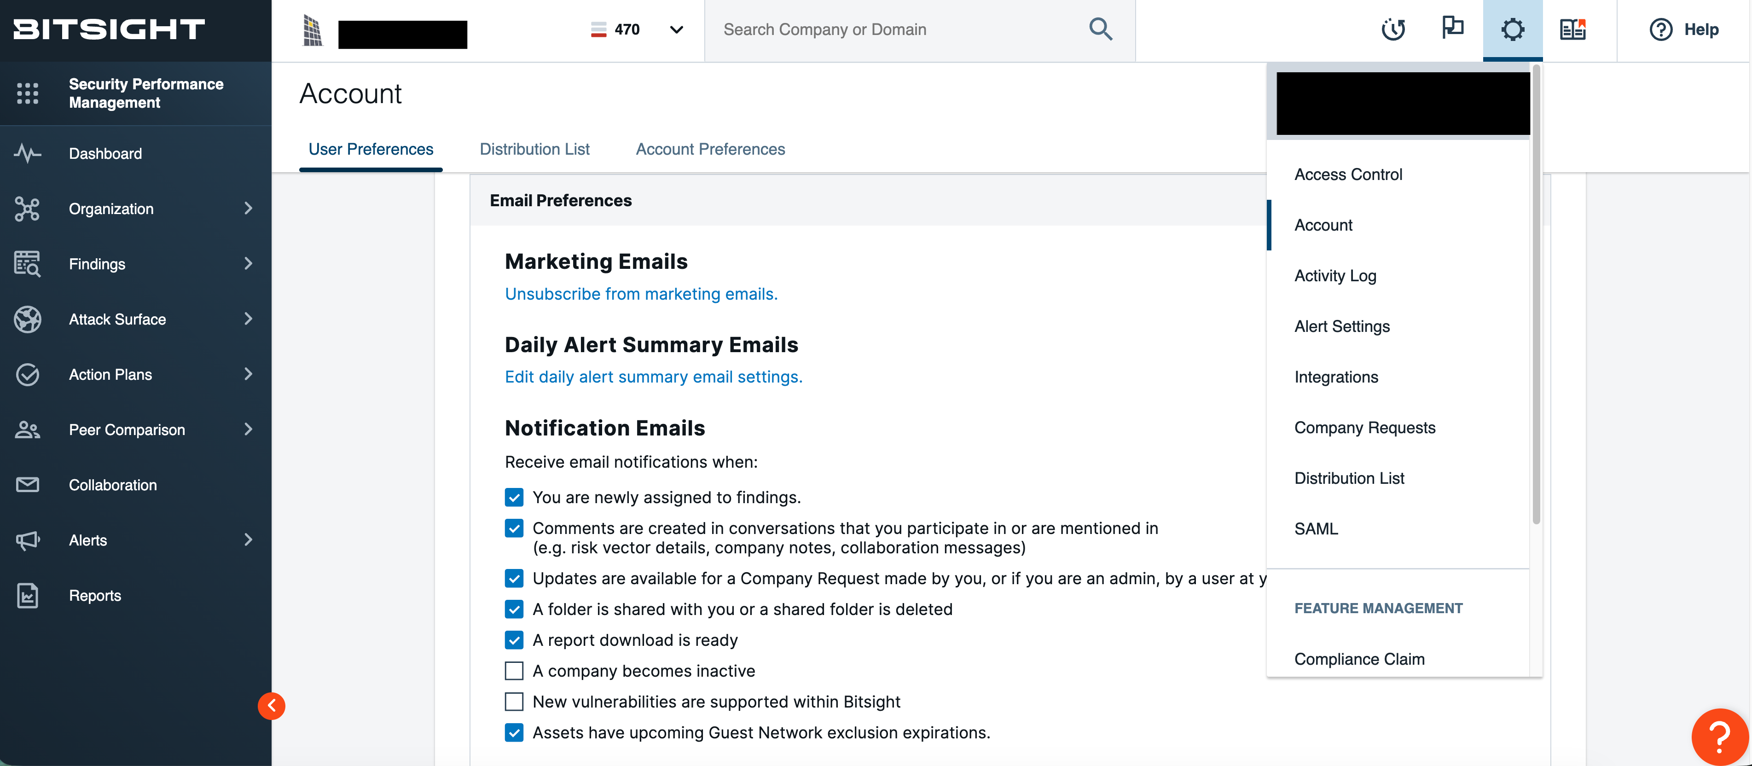Click the flag icon in top bar
This screenshot has width=1752, height=766.
pyautogui.click(x=1452, y=28)
